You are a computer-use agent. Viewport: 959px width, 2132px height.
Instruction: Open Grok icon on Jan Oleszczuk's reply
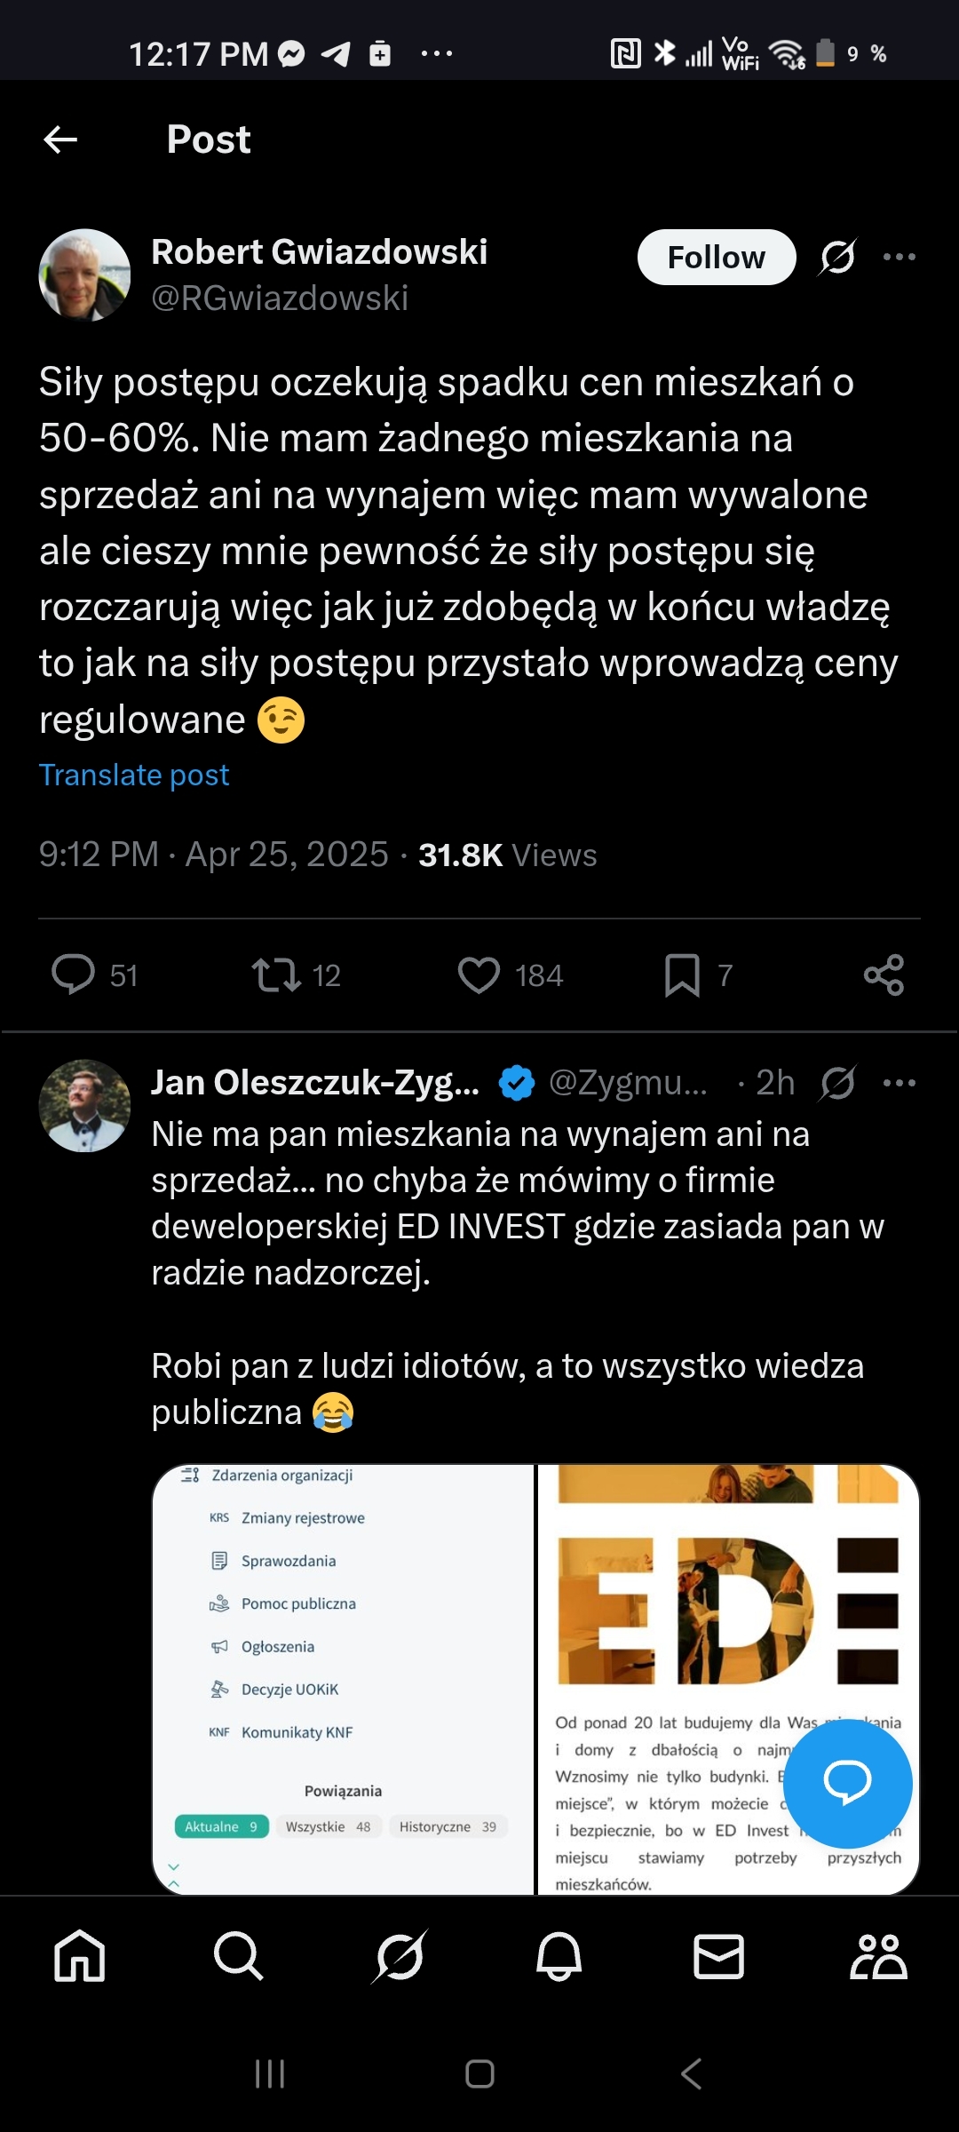click(837, 1083)
